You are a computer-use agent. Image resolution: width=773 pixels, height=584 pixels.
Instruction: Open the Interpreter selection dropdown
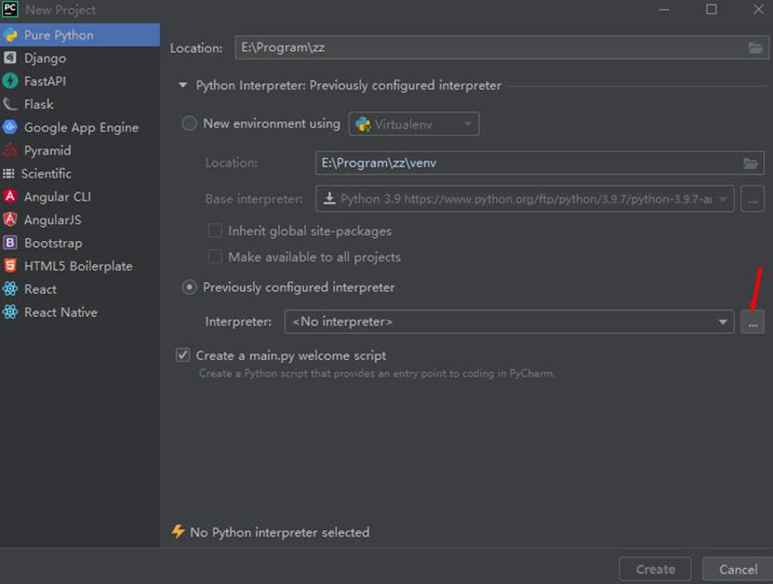click(x=509, y=321)
